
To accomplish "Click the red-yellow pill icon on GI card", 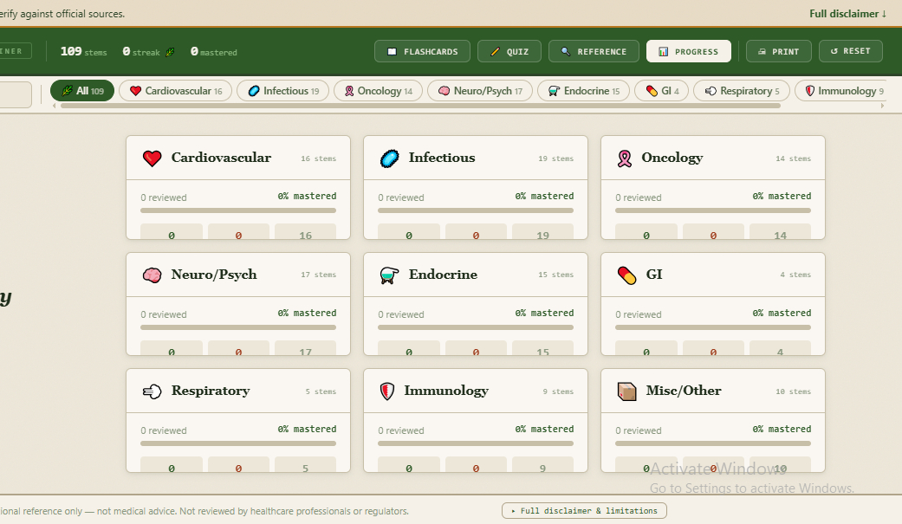I will click(626, 275).
